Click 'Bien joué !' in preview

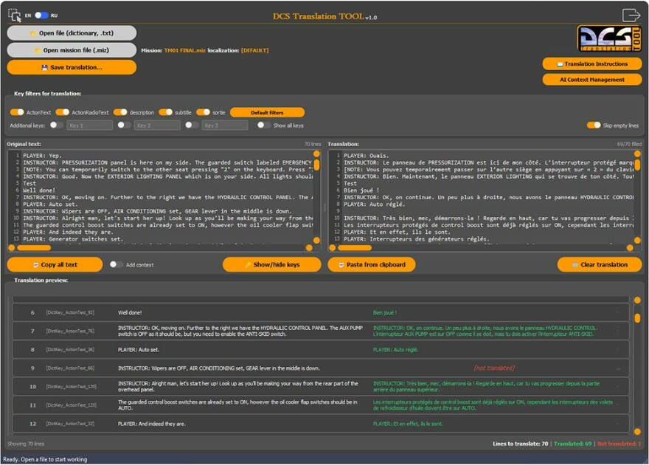[x=385, y=313]
